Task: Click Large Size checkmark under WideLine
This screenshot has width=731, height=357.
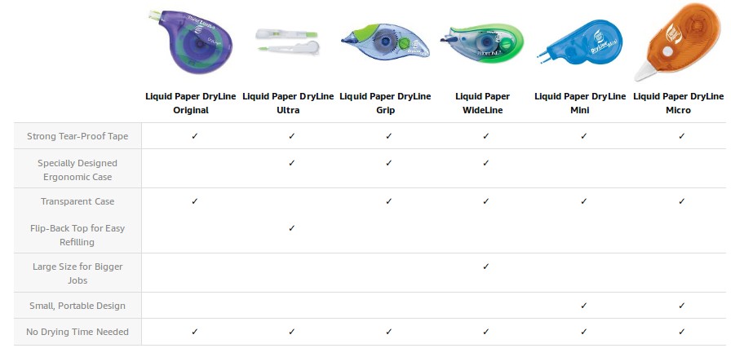Action: (485, 267)
